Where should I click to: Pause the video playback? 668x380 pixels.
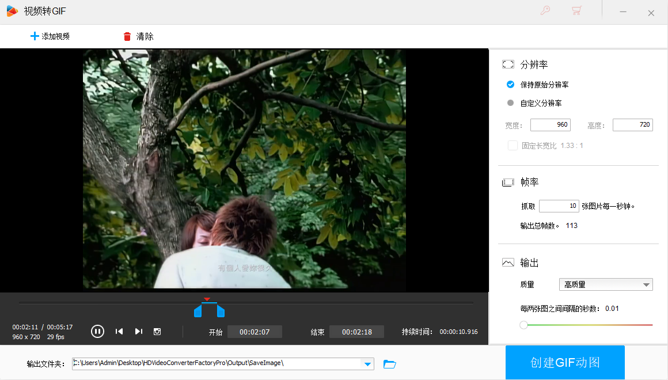(97, 331)
